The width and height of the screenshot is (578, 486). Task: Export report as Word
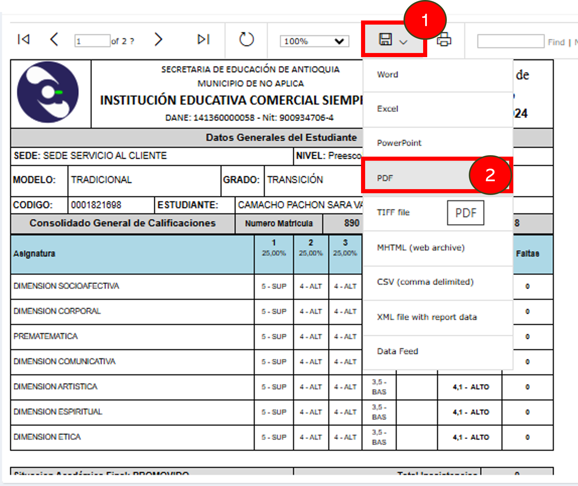[387, 75]
